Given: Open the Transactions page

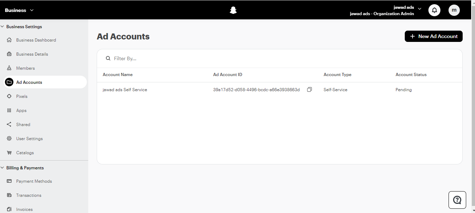Looking at the screenshot, I should (x=29, y=195).
